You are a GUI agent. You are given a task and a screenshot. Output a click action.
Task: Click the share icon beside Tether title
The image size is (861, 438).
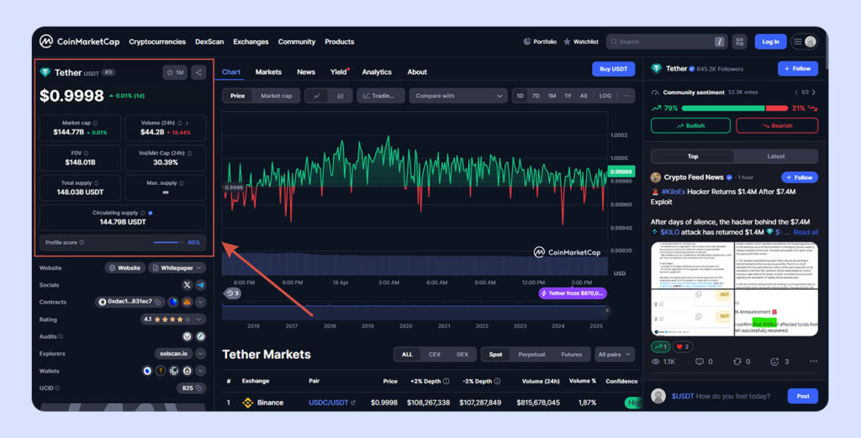pyautogui.click(x=198, y=72)
